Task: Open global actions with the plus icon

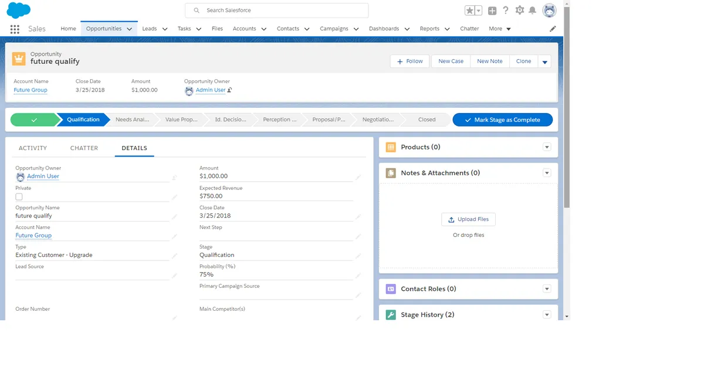Action: 492,10
